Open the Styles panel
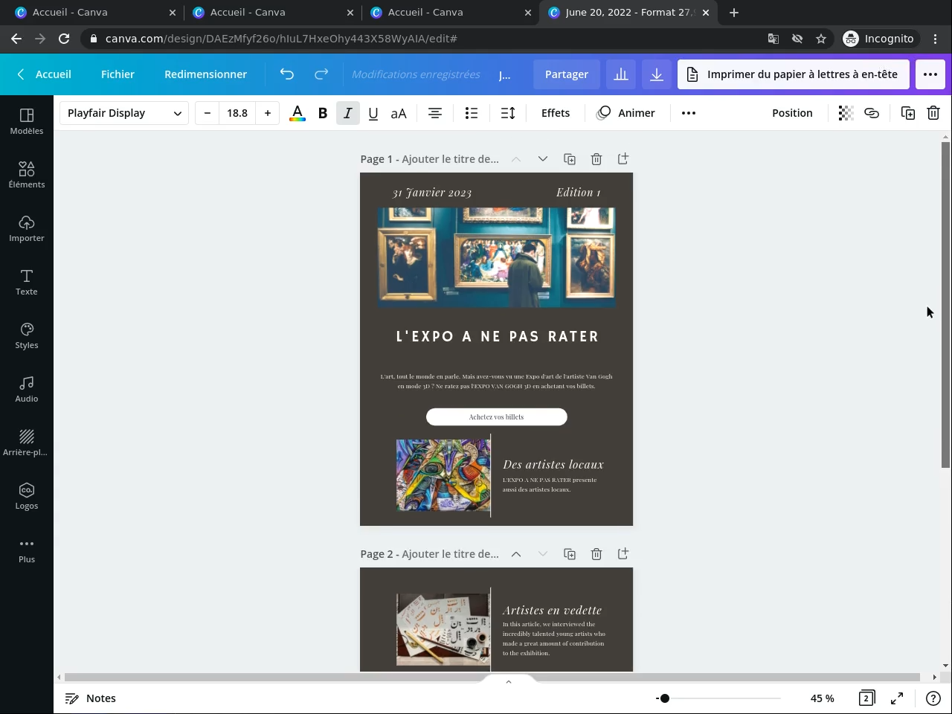The height and width of the screenshot is (714, 952). tap(27, 335)
